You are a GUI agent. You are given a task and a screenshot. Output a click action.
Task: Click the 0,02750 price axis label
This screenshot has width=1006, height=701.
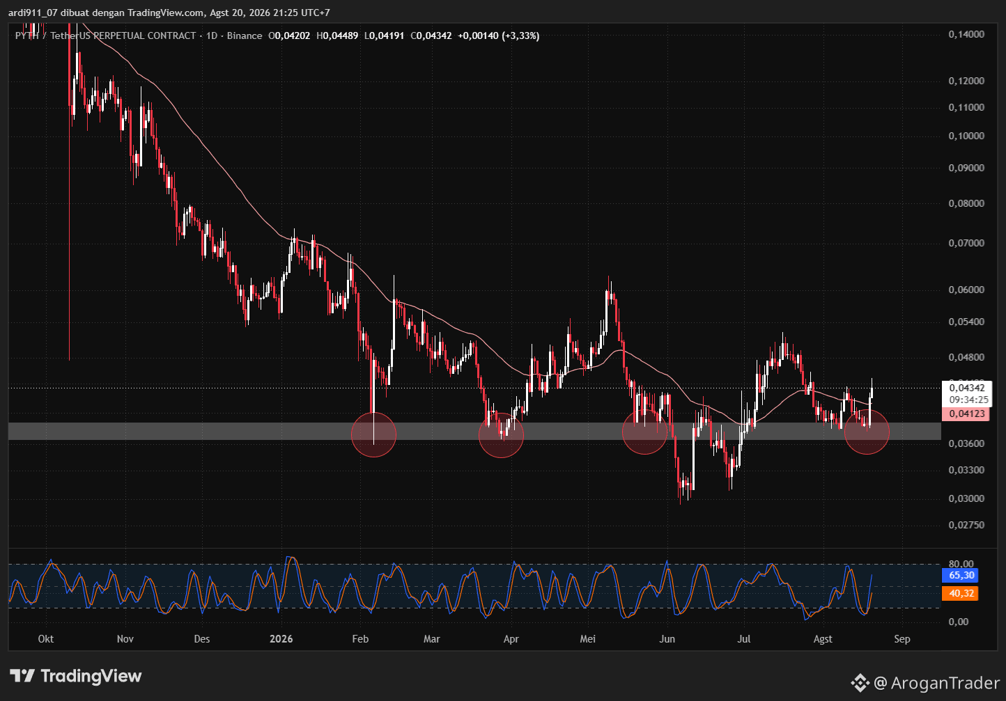pos(967,525)
